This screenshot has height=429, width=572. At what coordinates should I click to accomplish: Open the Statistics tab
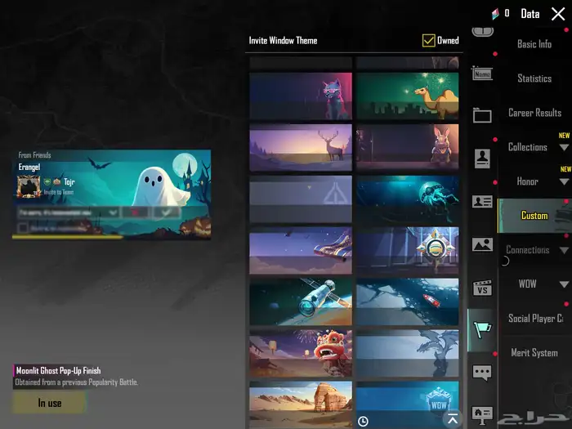pos(534,78)
